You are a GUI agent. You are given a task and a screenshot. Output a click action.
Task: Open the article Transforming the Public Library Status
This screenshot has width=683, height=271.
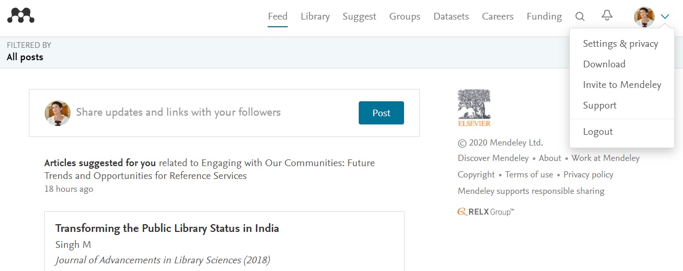167,228
